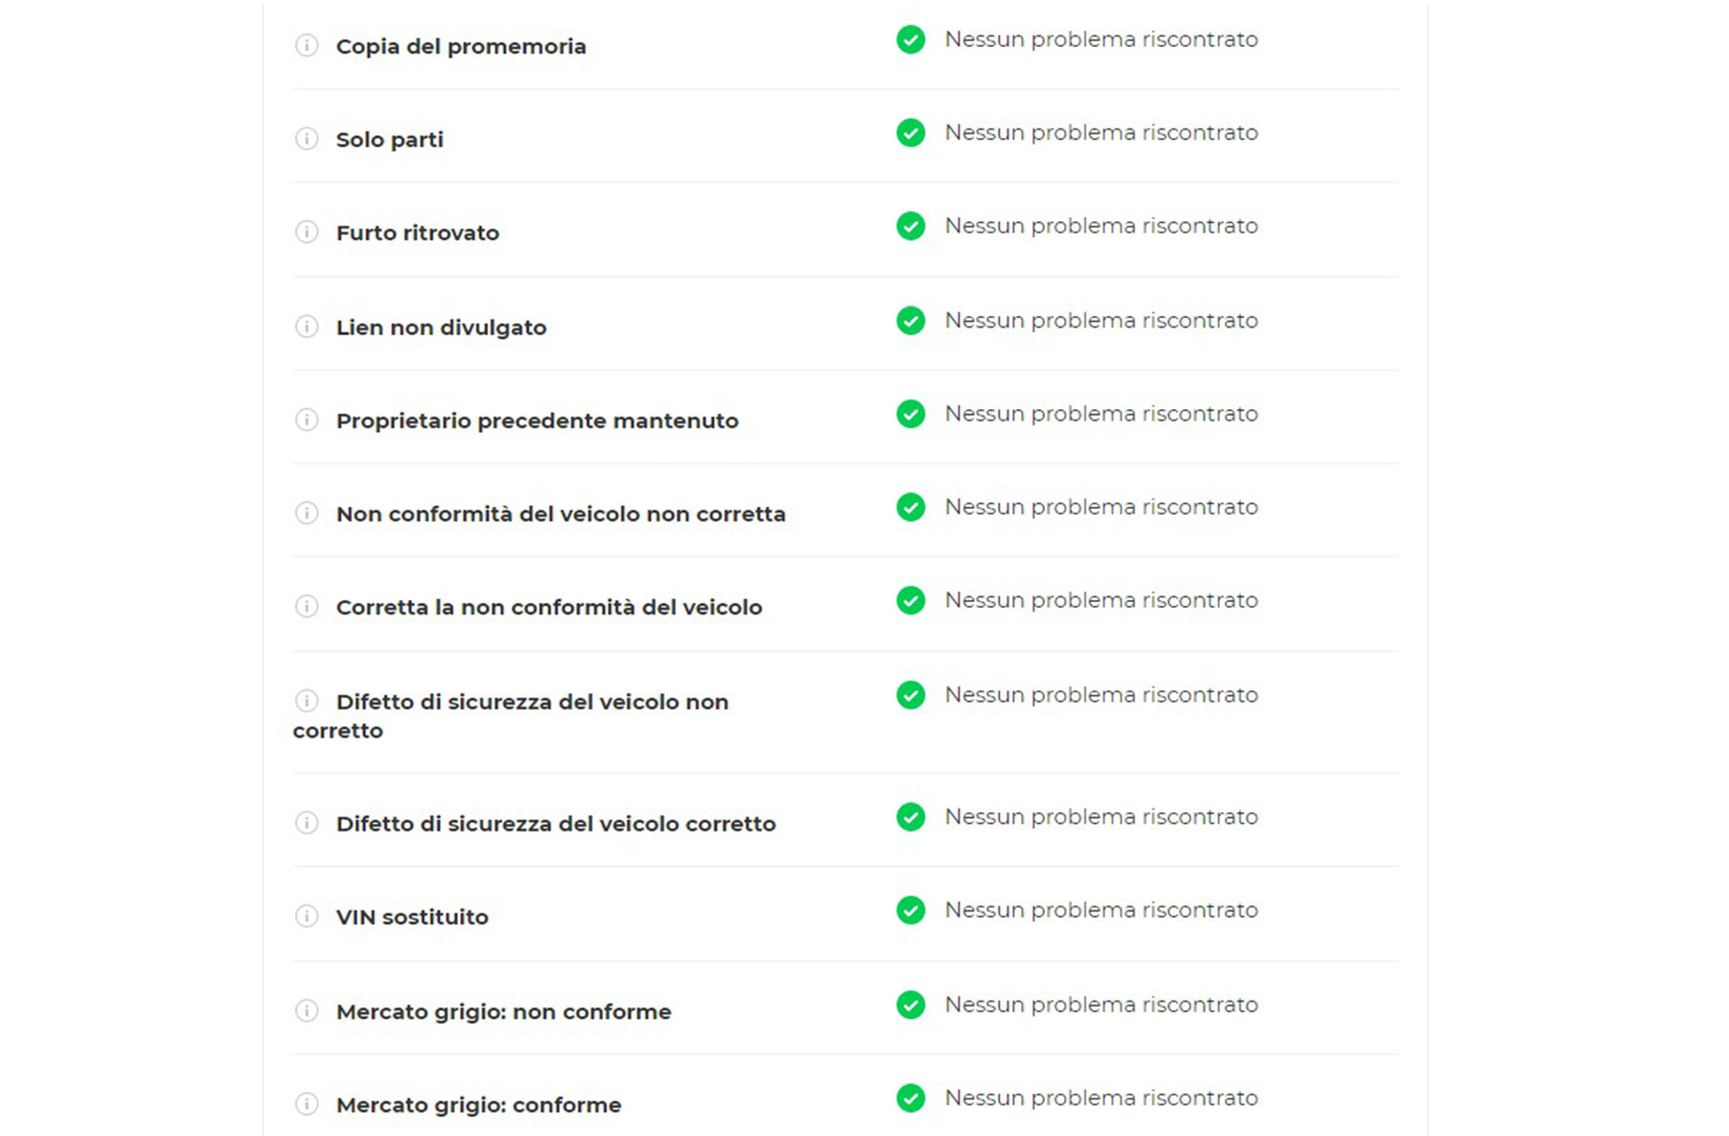Click green checkmark in Furto ritrovato row
The width and height of the screenshot is (1729, 1136).
911,226
